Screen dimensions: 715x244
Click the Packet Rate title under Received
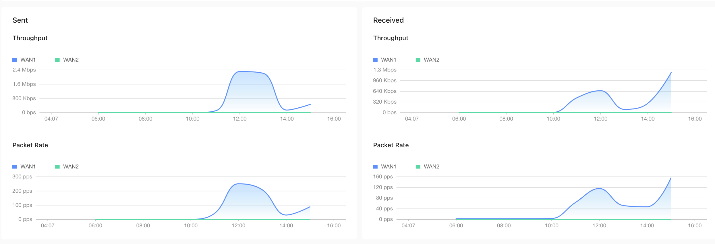point(391,145)
